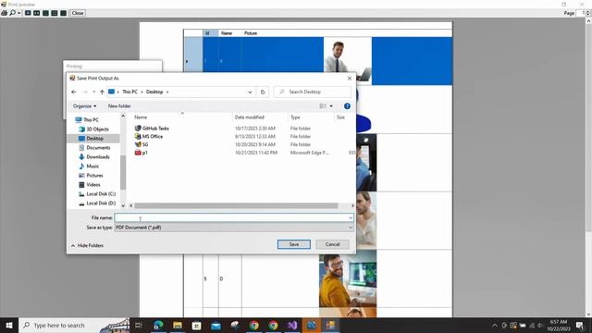
Task: Open Help with the blue question icon
Action: (x=347, y=106)
